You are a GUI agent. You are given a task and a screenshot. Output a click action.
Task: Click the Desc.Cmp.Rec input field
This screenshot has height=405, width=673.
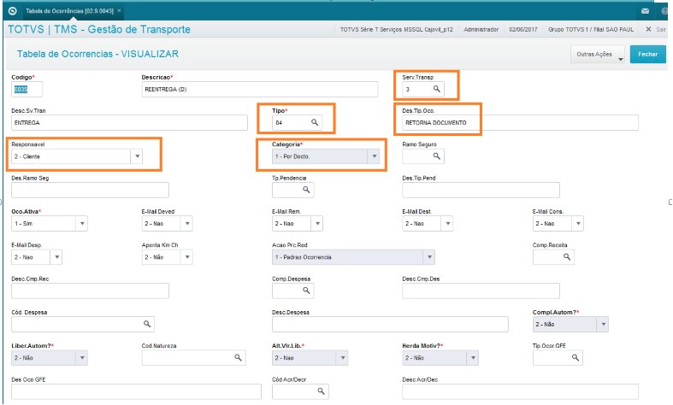[90, 291]
